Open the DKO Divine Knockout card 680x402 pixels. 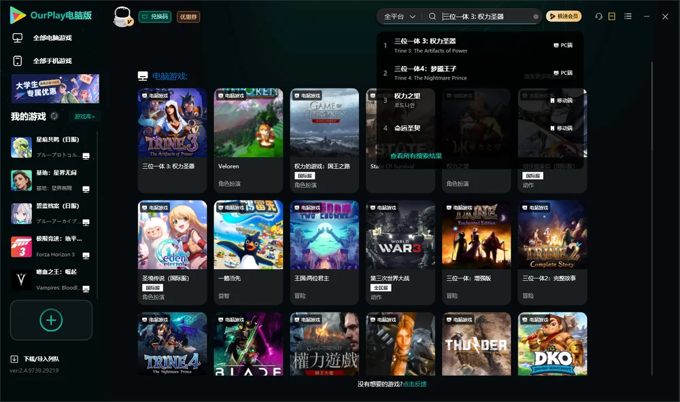click(x=552, y=344)
